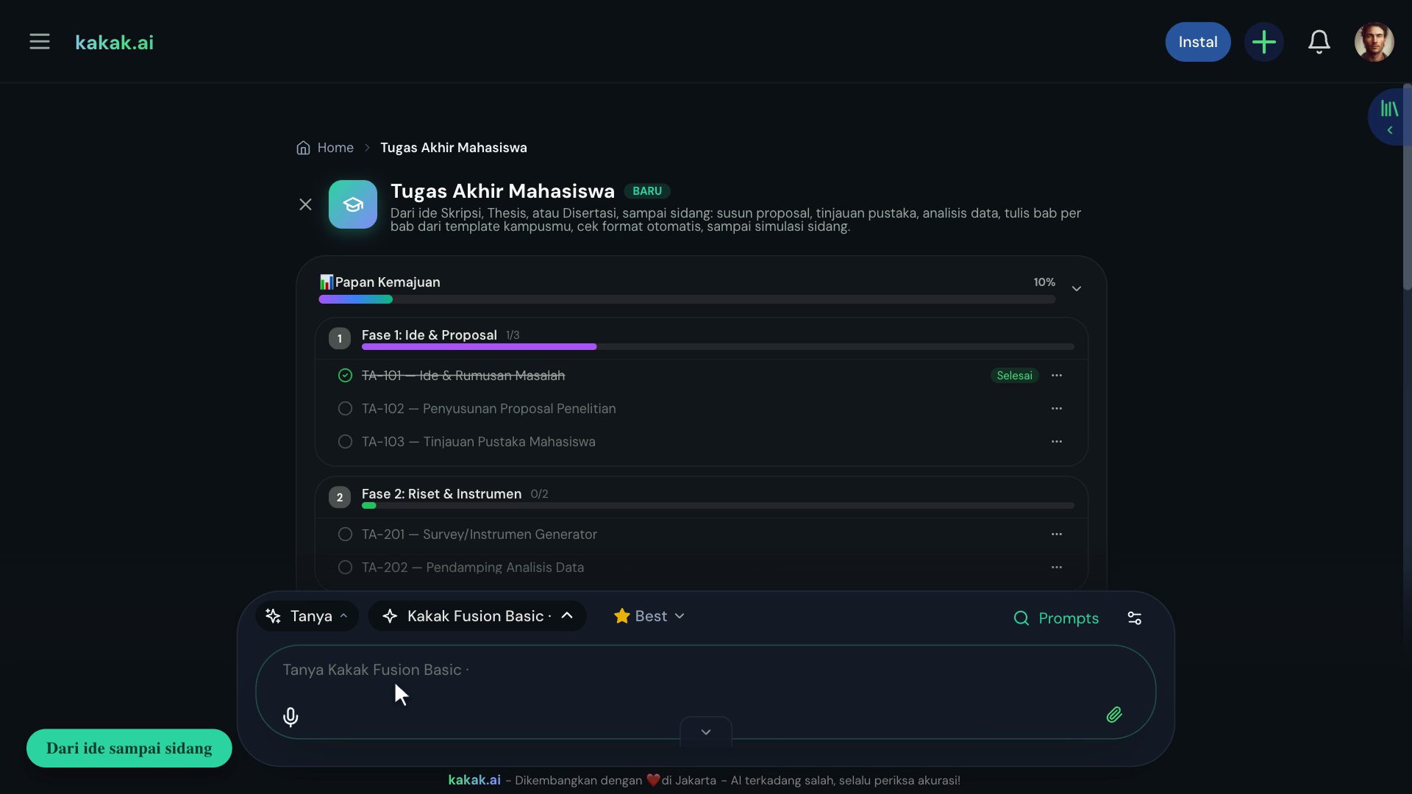
Task: Open more options for TA-102
Action: click(1057, 409)
